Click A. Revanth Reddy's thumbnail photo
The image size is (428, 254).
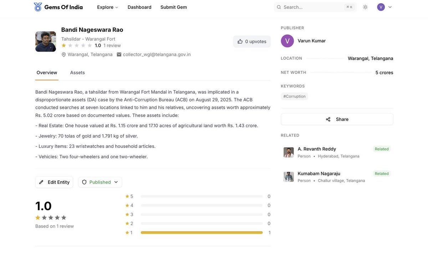(x=289, y=152)
